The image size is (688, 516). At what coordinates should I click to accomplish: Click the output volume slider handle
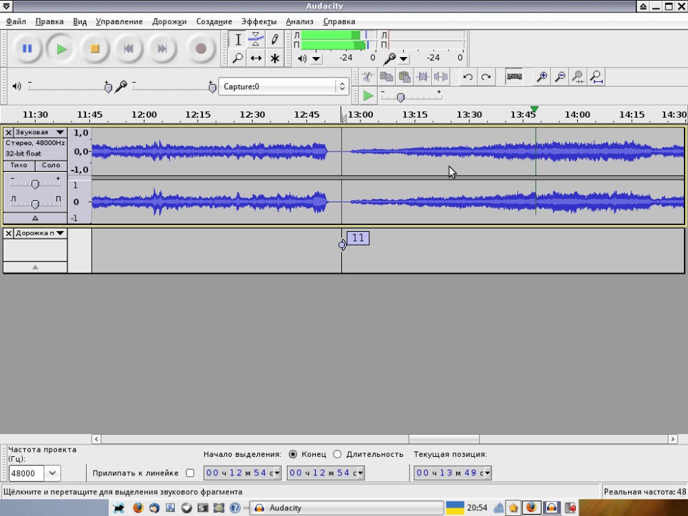point(109,88)
